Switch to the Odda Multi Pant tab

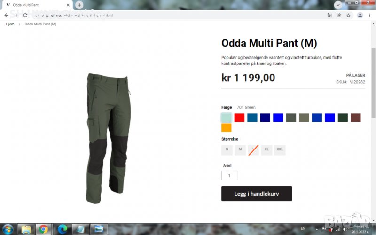click(x=37, y=5)
